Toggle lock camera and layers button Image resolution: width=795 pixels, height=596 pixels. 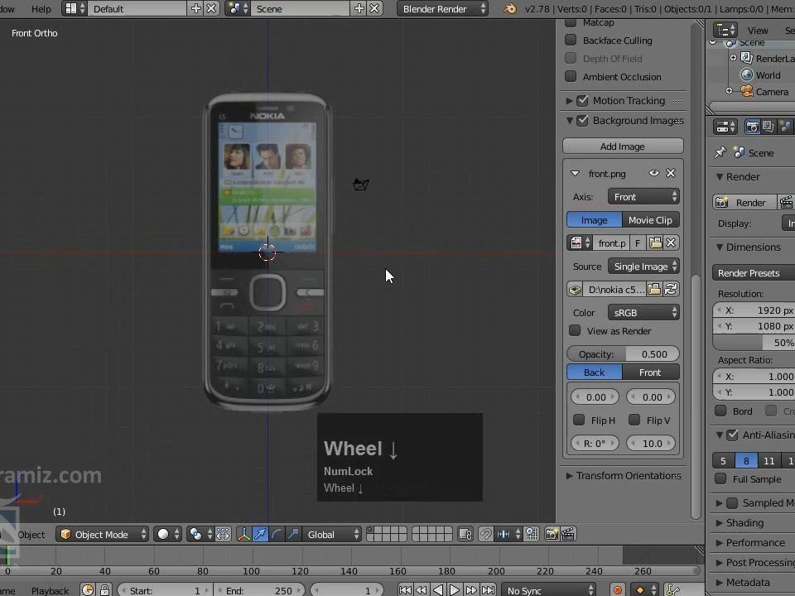point(465,534)
